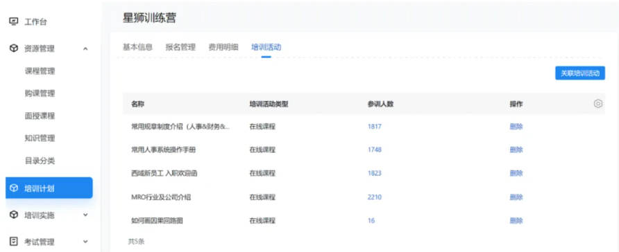This screenshot has height=252, width=619.
Task: Expand the 培训实施 menu chevron
Action: (85, 215)
